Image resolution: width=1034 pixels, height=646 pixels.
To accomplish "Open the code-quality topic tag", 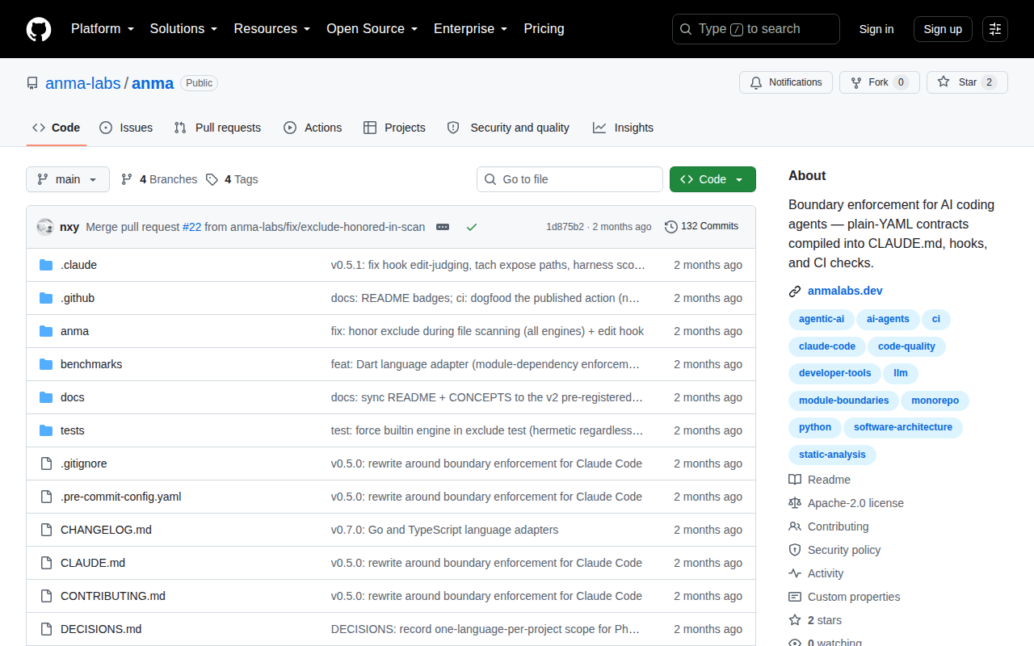I will [906, 347].
